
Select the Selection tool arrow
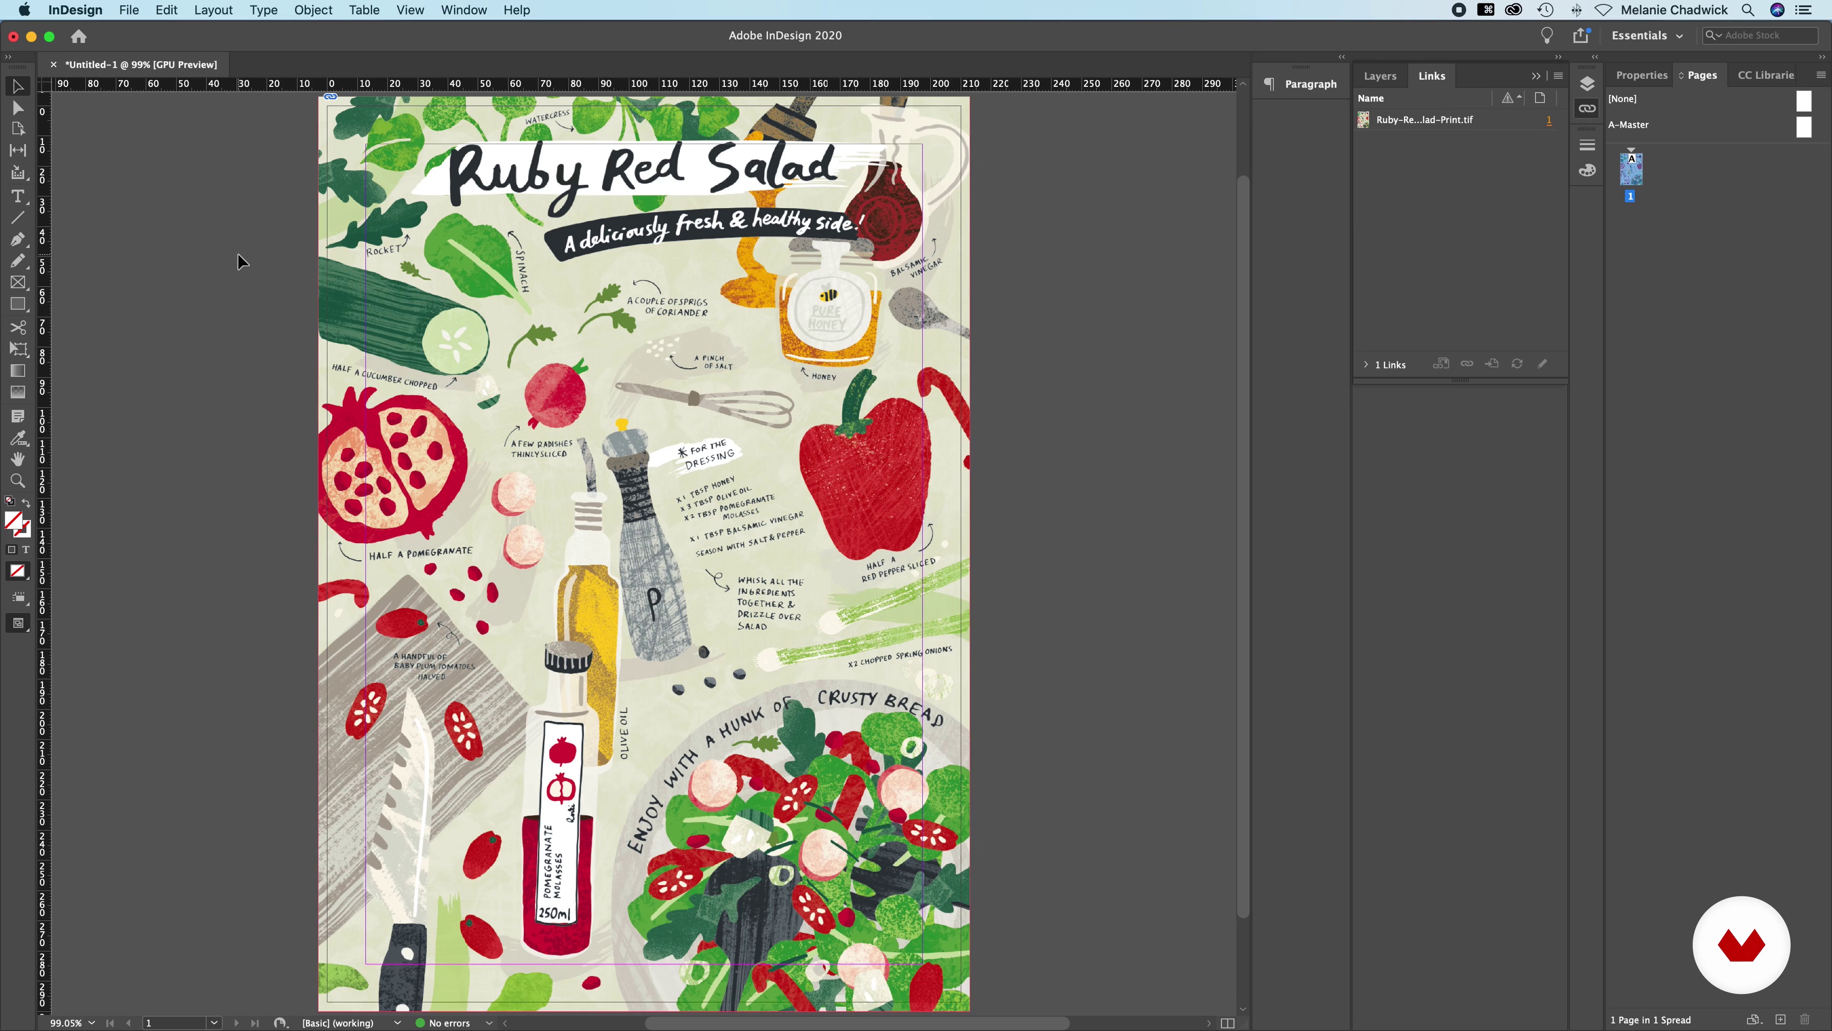[x=18, y=87]
